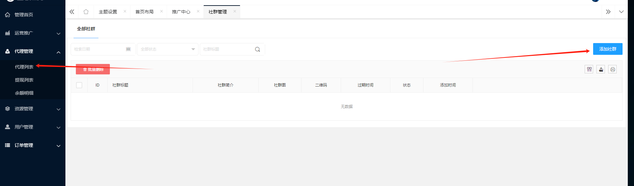634x186 pixels.
Task: Click the user icon beside 用户管理
Action: click(x=8, y=127)
